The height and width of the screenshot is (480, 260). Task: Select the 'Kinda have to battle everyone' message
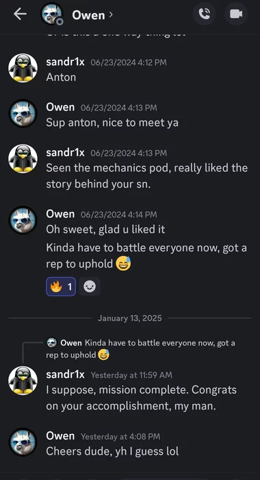coord(146,256)
